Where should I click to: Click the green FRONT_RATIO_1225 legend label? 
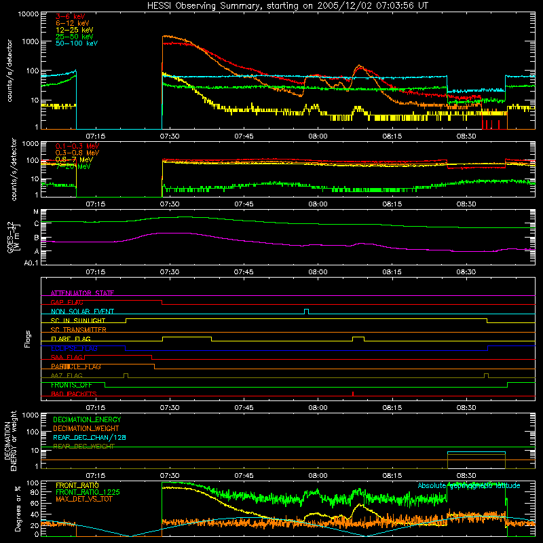point(88,492)
